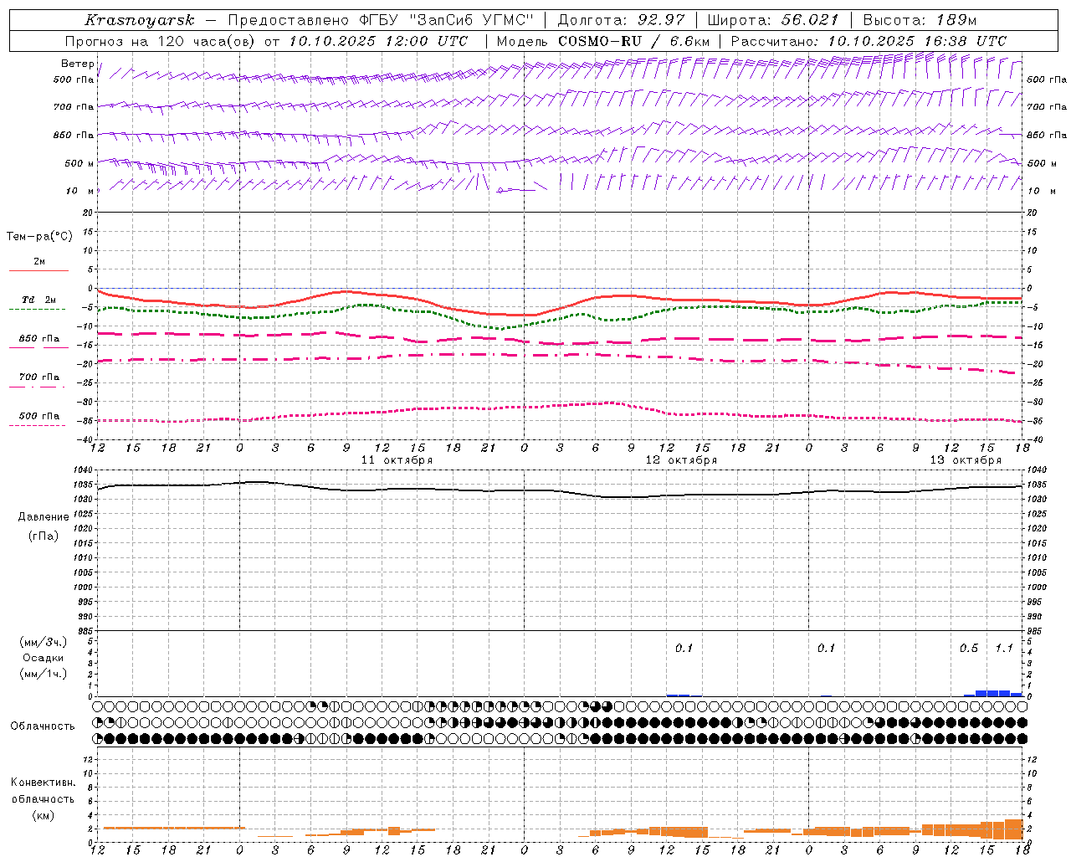This screenshot has height=857, width=1071.
Task: Select the 'Предоставлено ФГБУ "ЗапСиб УГМС"' provider text
Action: [x=382, y=20]
